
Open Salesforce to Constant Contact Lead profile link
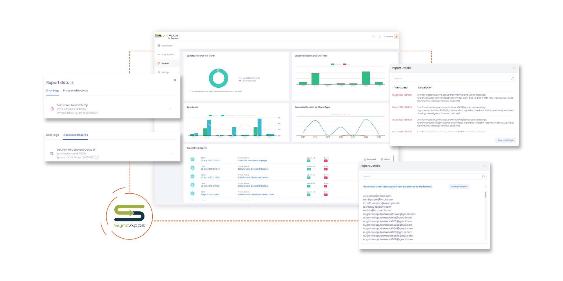255,194
